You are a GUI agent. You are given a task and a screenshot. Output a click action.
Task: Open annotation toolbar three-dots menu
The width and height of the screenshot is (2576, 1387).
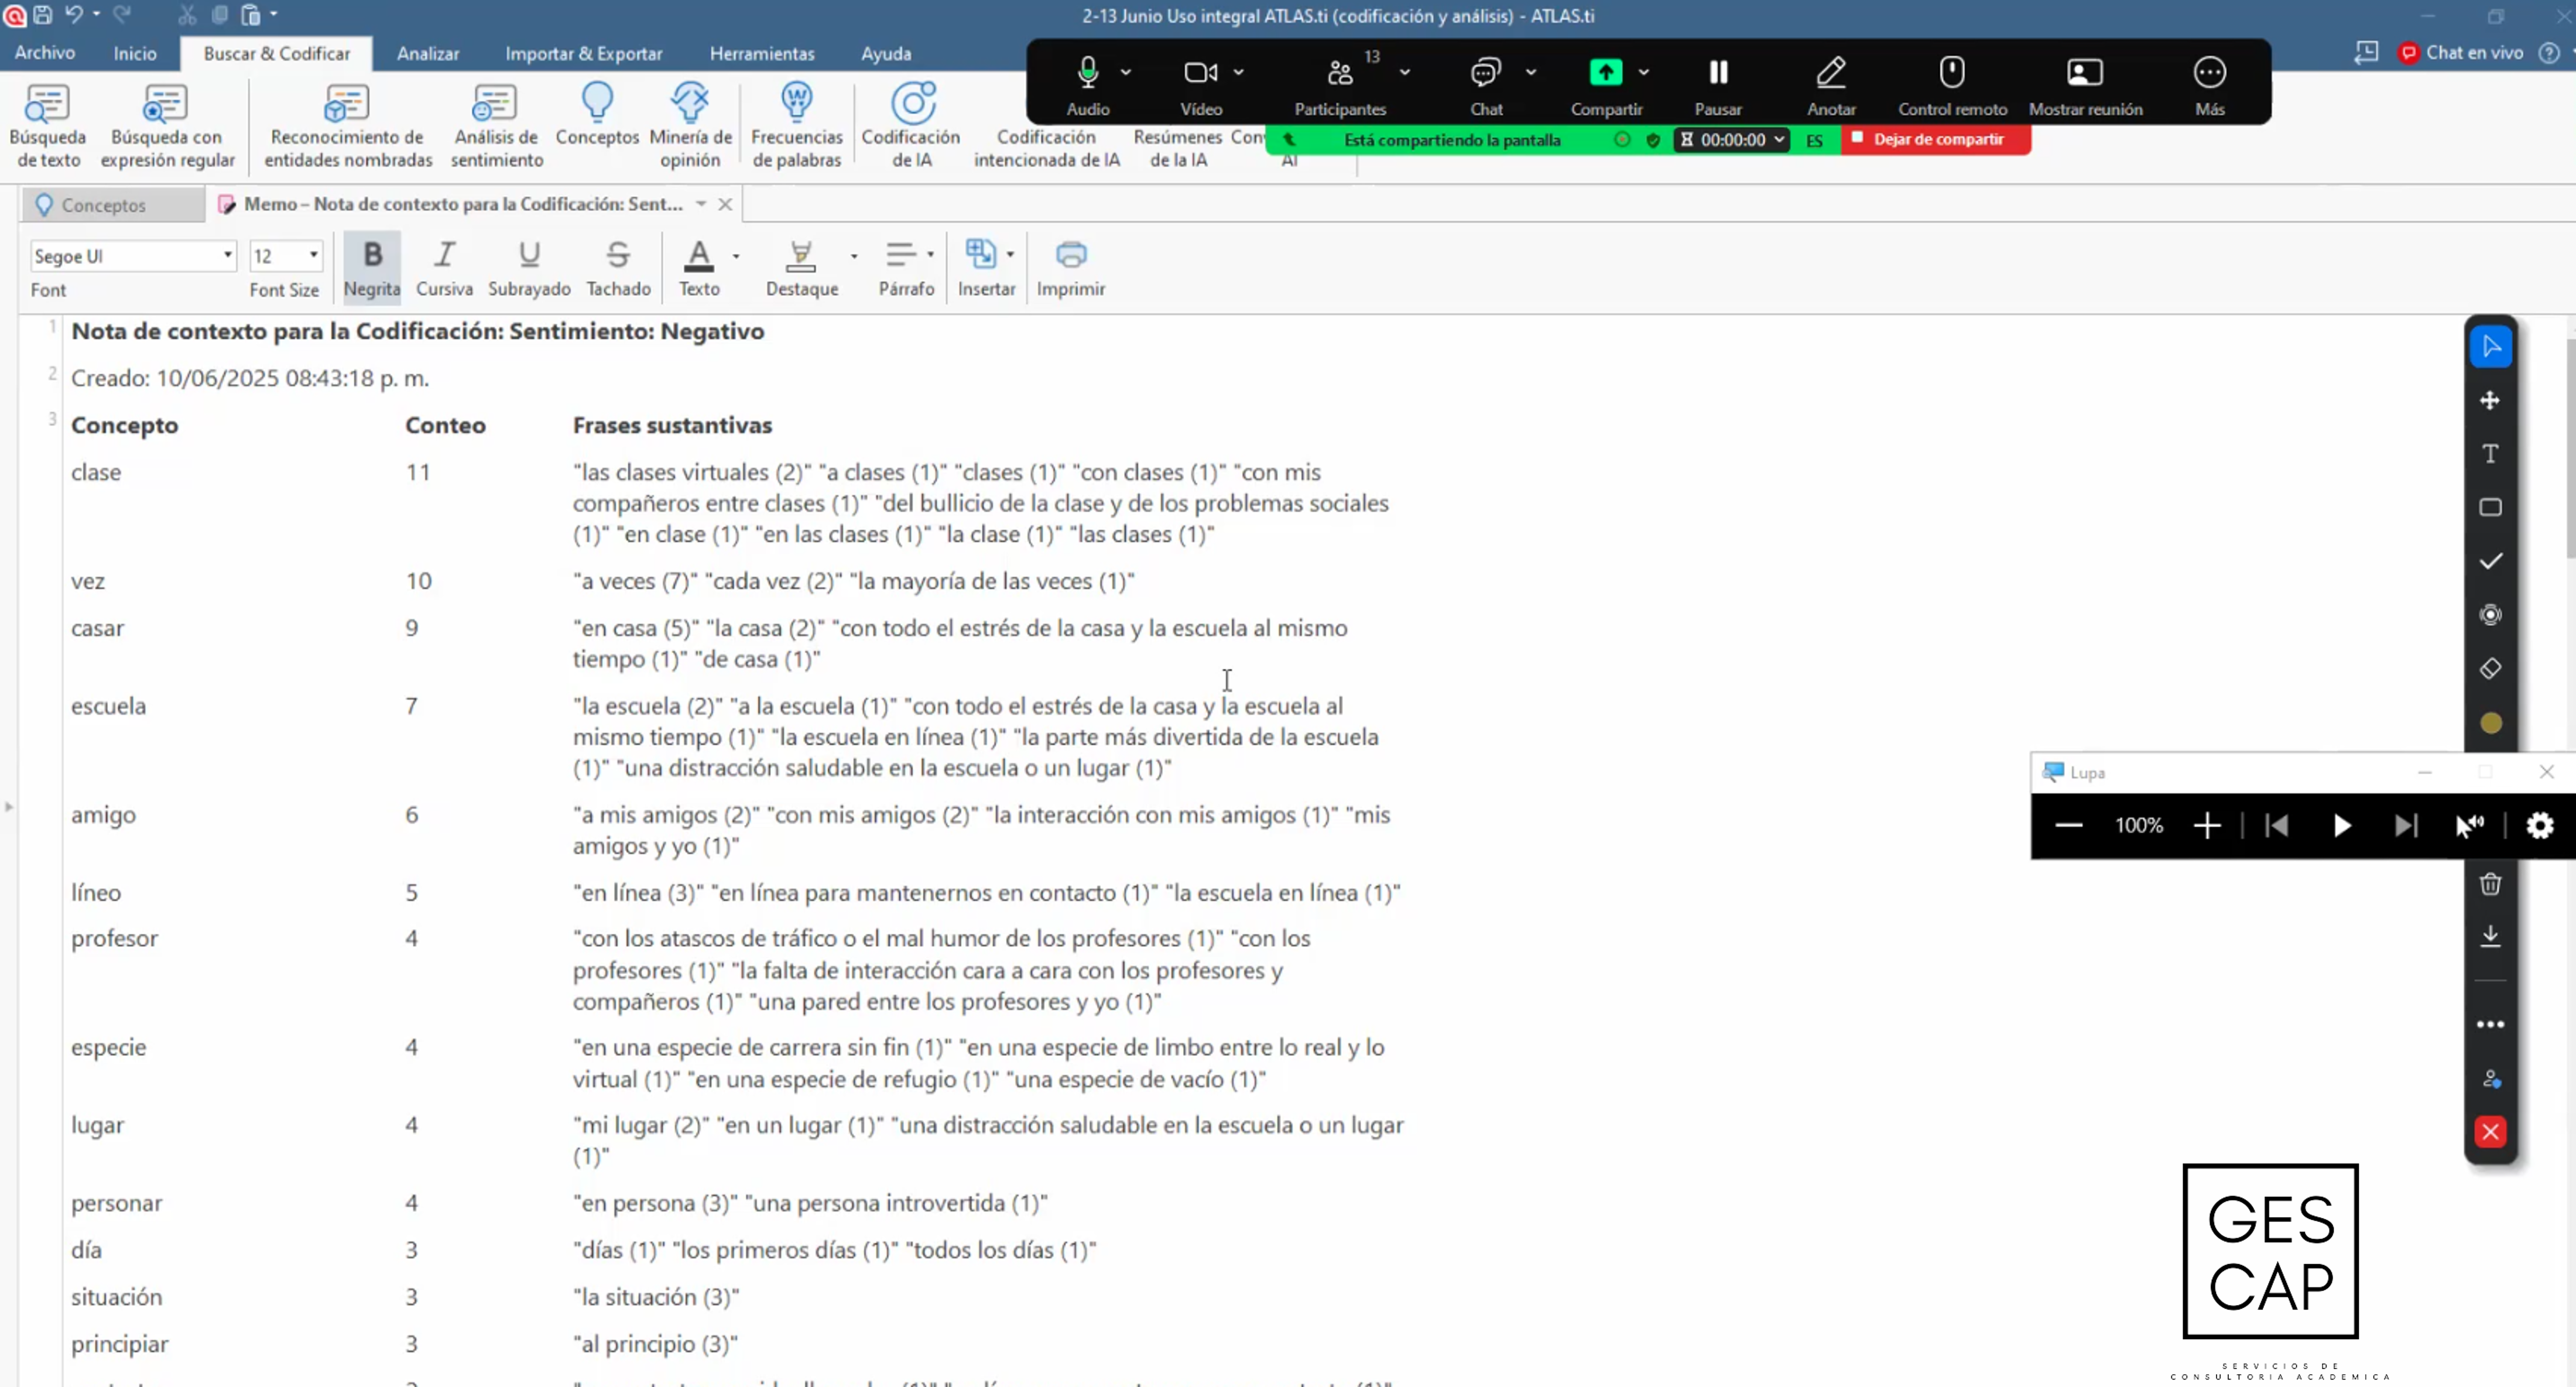[2490, 1024]
